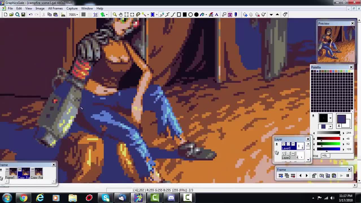Choose the rectangle selection tool
This screenshot has width=361, height=203.
pos(127,15)
